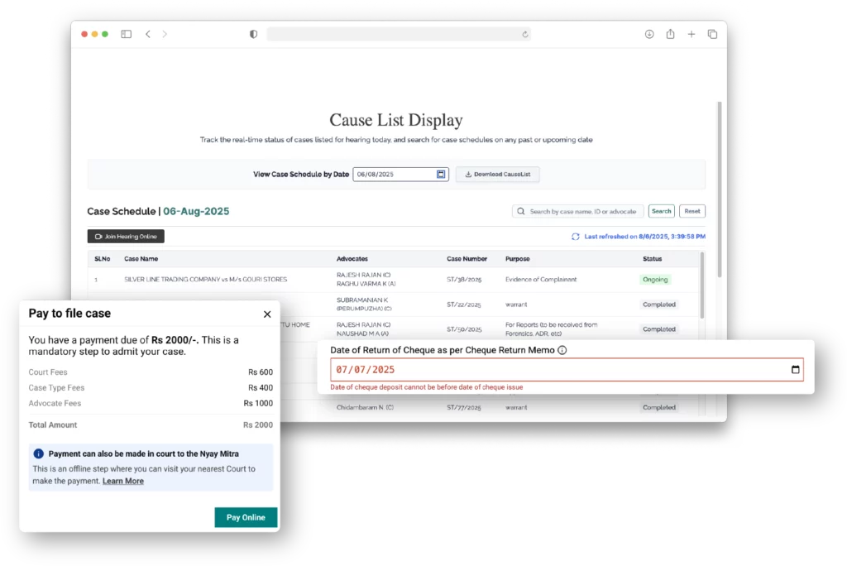The image size is (847, 566).
Task: Click Case Number column header
Action: pyautogui.click(x=467, y=259)
